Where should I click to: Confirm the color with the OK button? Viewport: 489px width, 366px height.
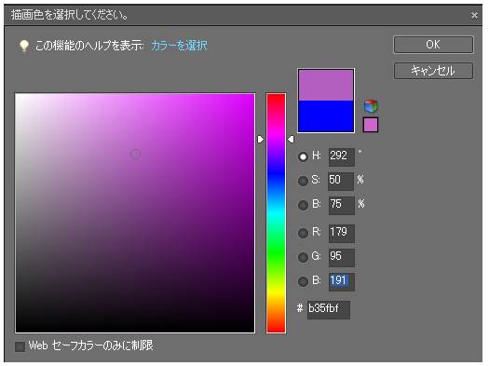tap(433, 45)
